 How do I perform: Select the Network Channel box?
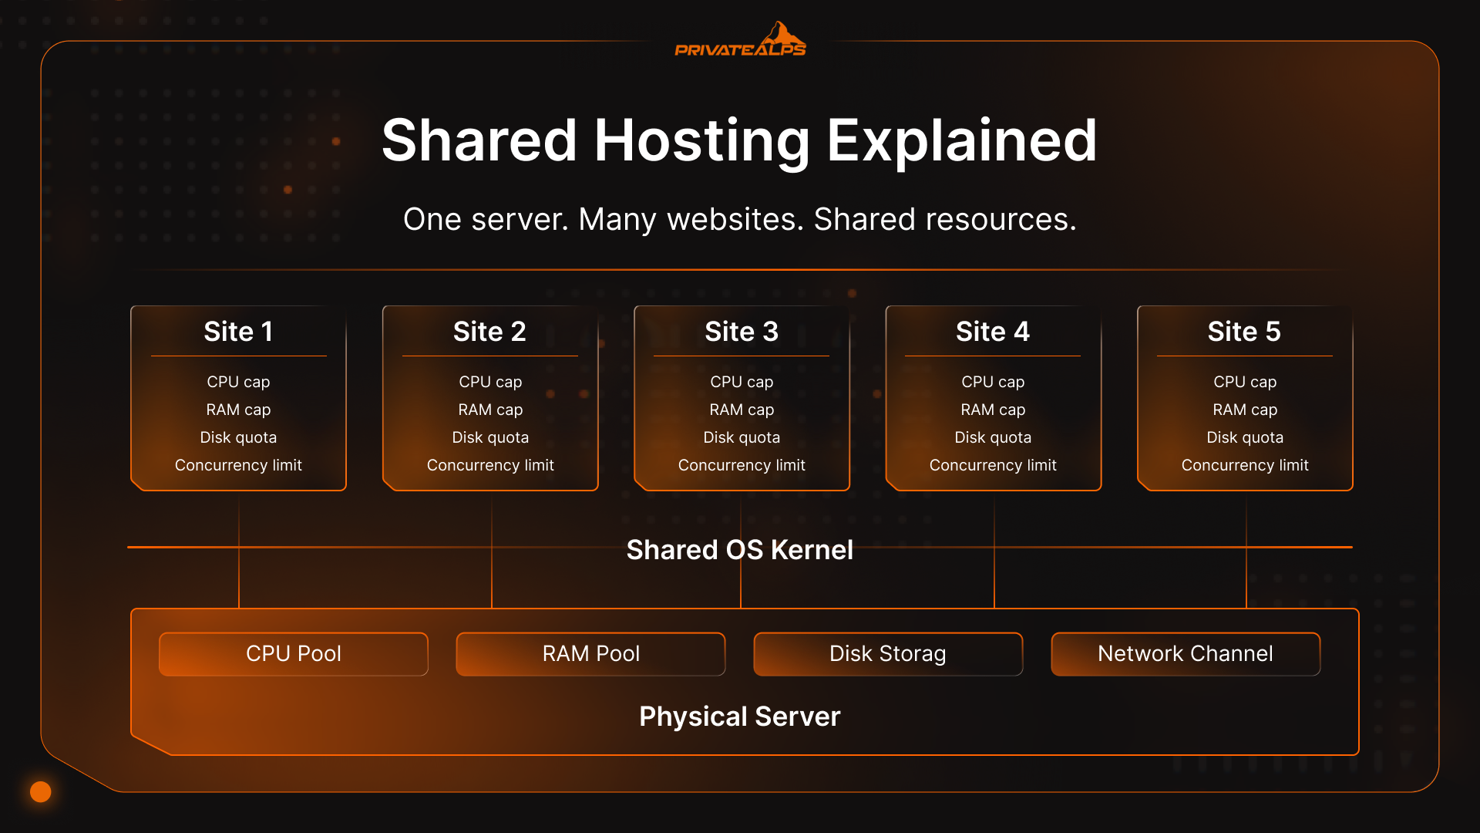tap(1186, 654)
